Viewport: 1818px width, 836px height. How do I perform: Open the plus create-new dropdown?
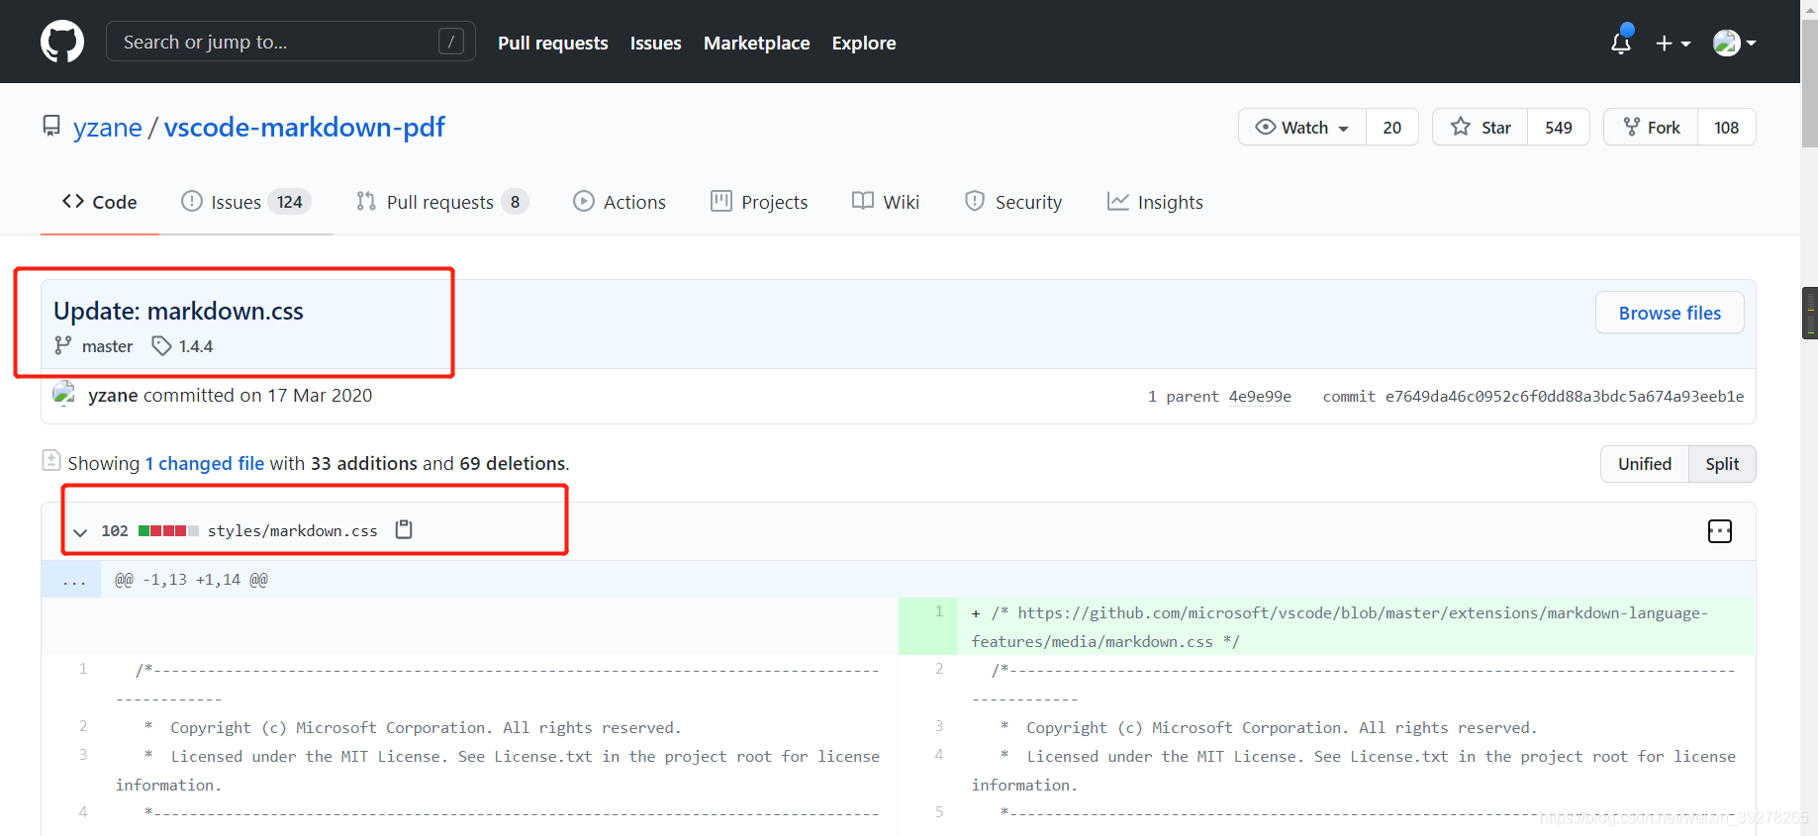pos(1674,43)
